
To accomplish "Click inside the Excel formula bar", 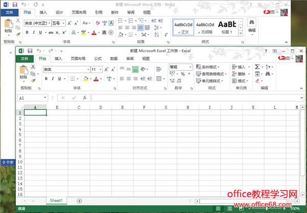I will [x=196, y=98].
